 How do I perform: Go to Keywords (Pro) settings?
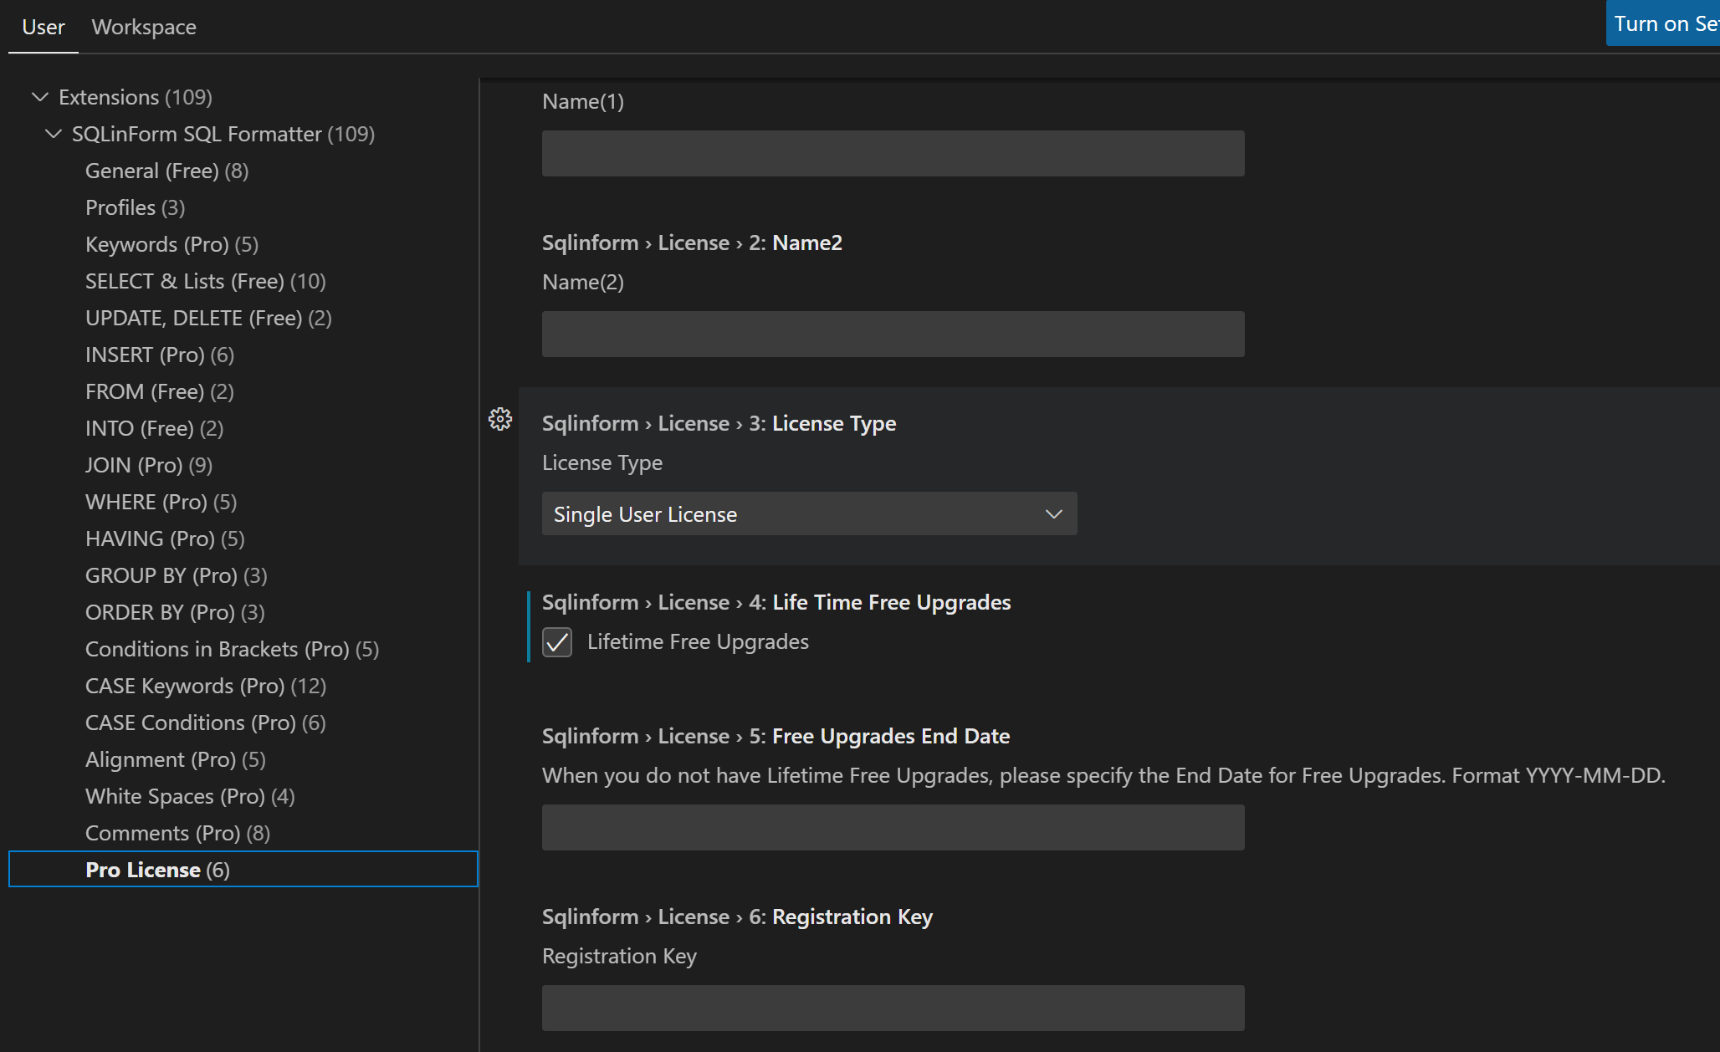pyautogui.click(x=171, y=244)
